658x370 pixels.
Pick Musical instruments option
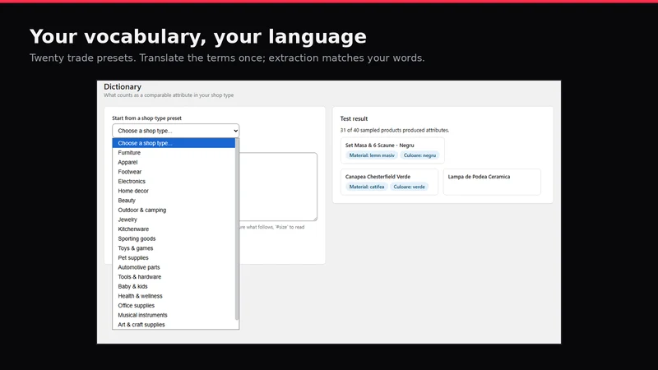174,315
